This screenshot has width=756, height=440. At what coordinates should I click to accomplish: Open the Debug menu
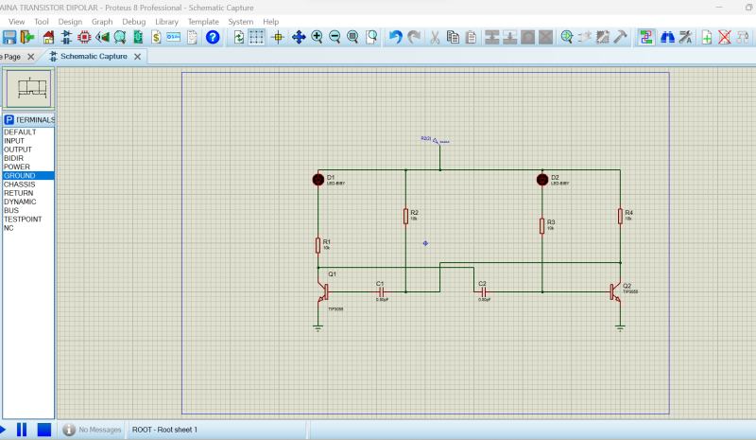click(x=134, y=21)
